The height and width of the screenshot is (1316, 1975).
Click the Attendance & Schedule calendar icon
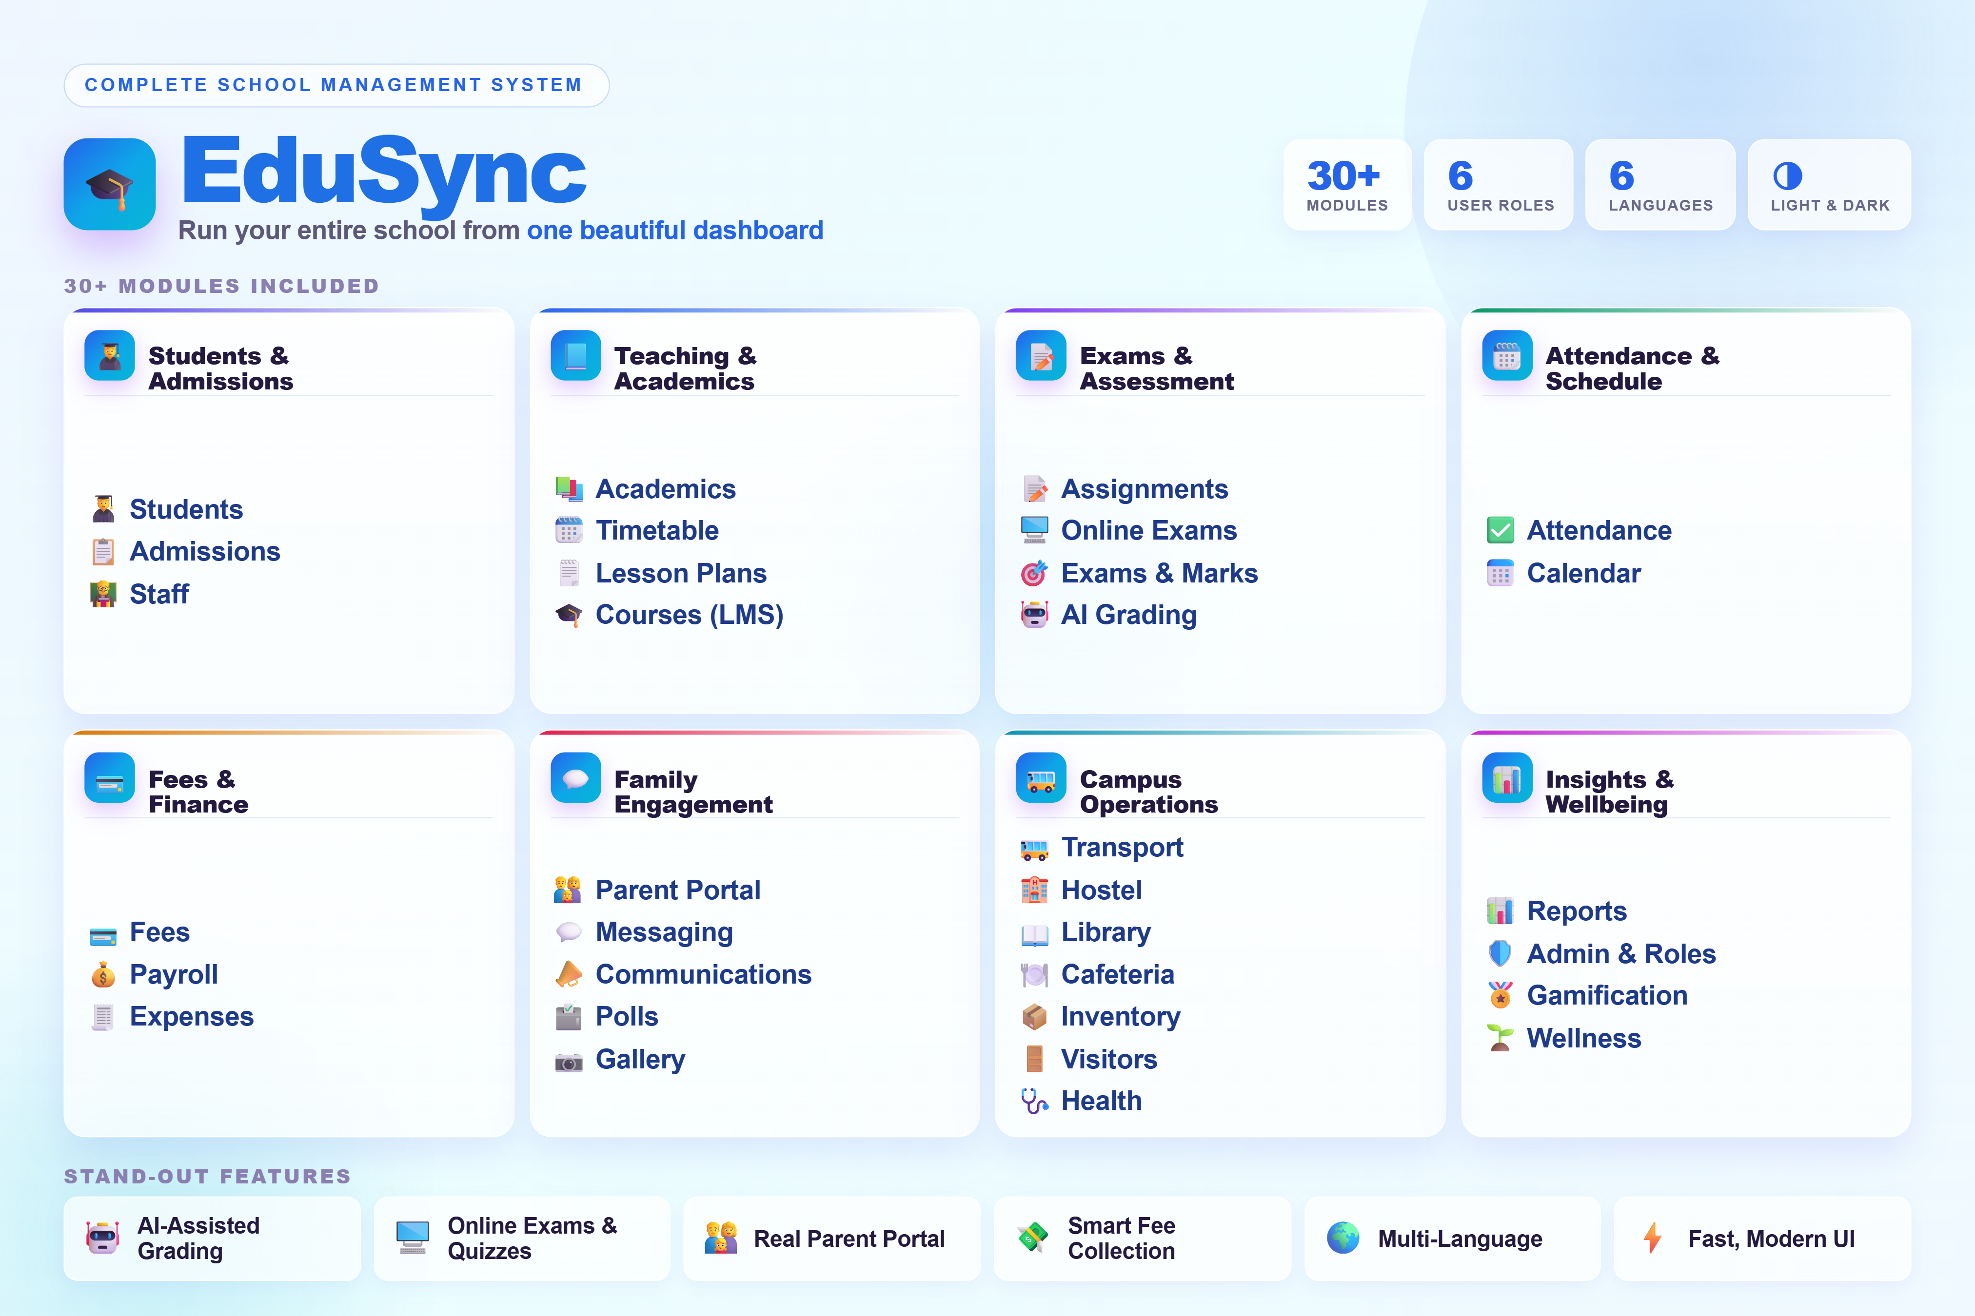1506,356
